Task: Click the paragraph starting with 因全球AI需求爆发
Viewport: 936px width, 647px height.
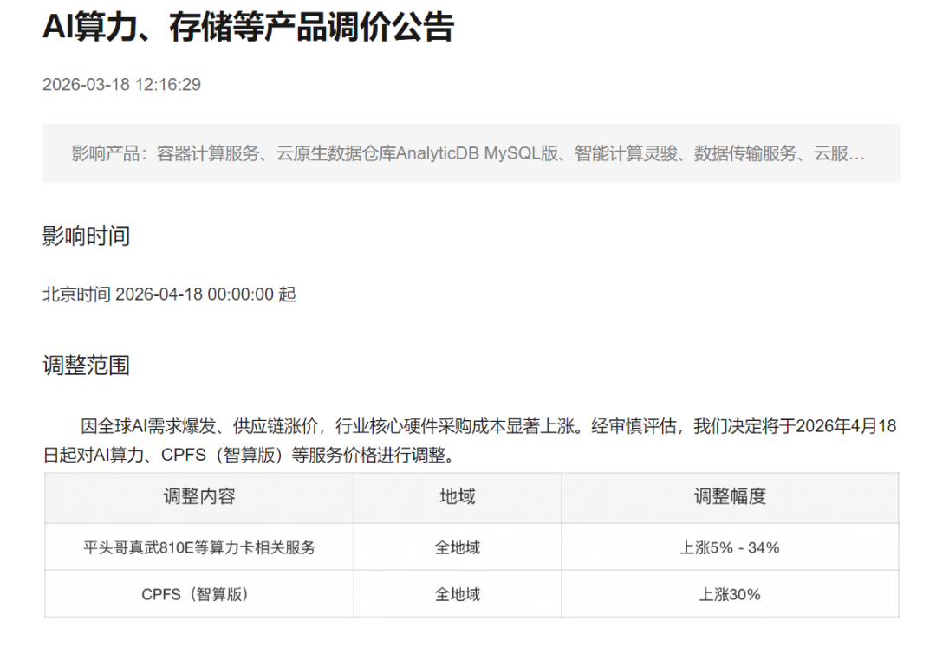Action: tap(469, 439)
